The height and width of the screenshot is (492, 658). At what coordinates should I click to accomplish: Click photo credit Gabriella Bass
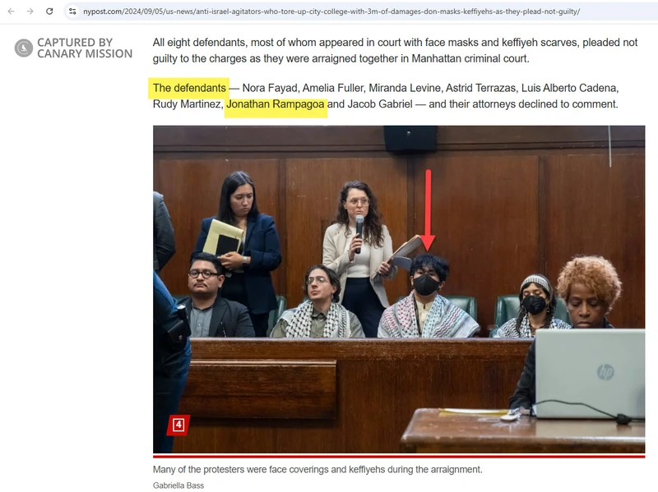point(178,485)
